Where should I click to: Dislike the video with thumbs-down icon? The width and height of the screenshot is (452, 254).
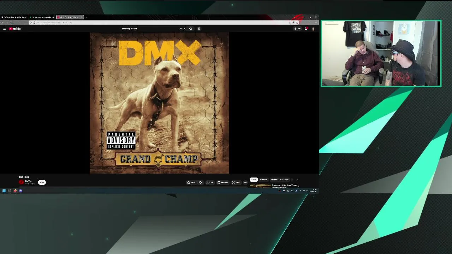(x=200, y=182)
